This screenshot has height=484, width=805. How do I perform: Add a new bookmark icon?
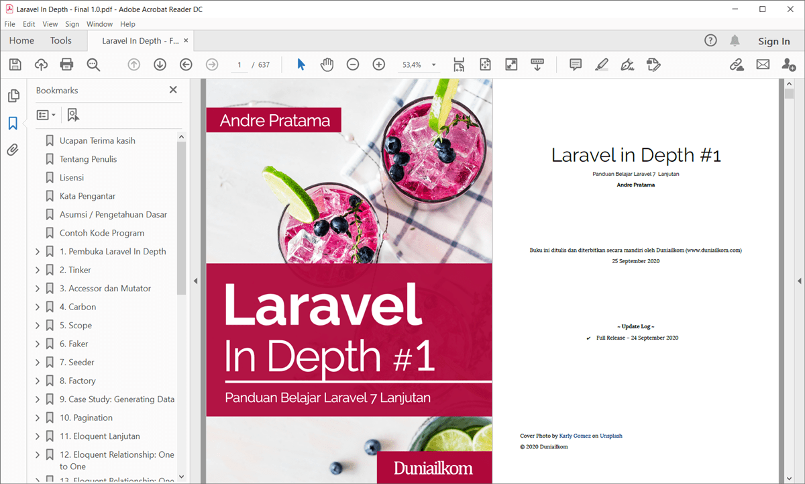73,115
